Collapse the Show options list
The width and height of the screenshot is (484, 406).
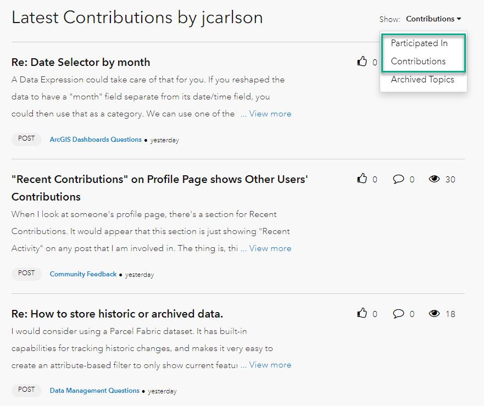433,18
